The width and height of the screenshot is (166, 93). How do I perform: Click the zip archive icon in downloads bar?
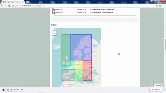coord(3,90)
